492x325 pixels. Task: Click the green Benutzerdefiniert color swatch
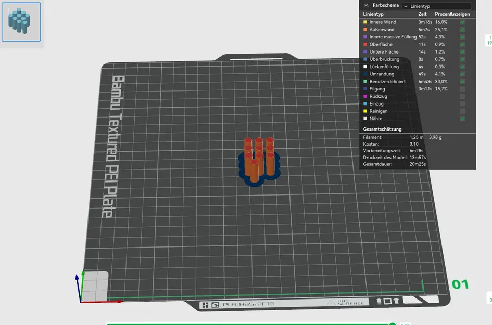click(x=365, y=82)
